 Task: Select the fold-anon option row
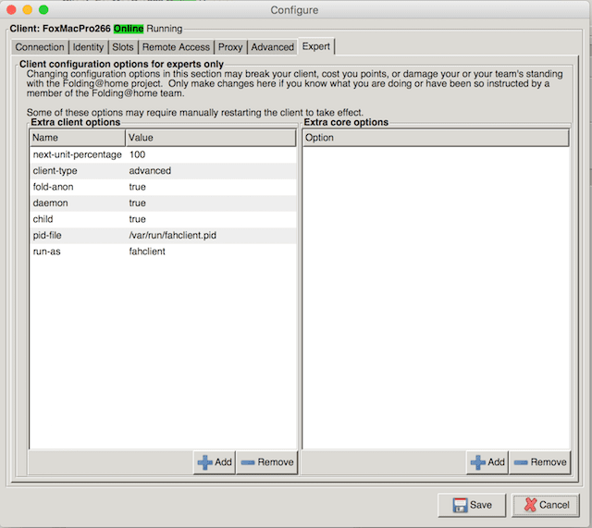click(163, 187)
